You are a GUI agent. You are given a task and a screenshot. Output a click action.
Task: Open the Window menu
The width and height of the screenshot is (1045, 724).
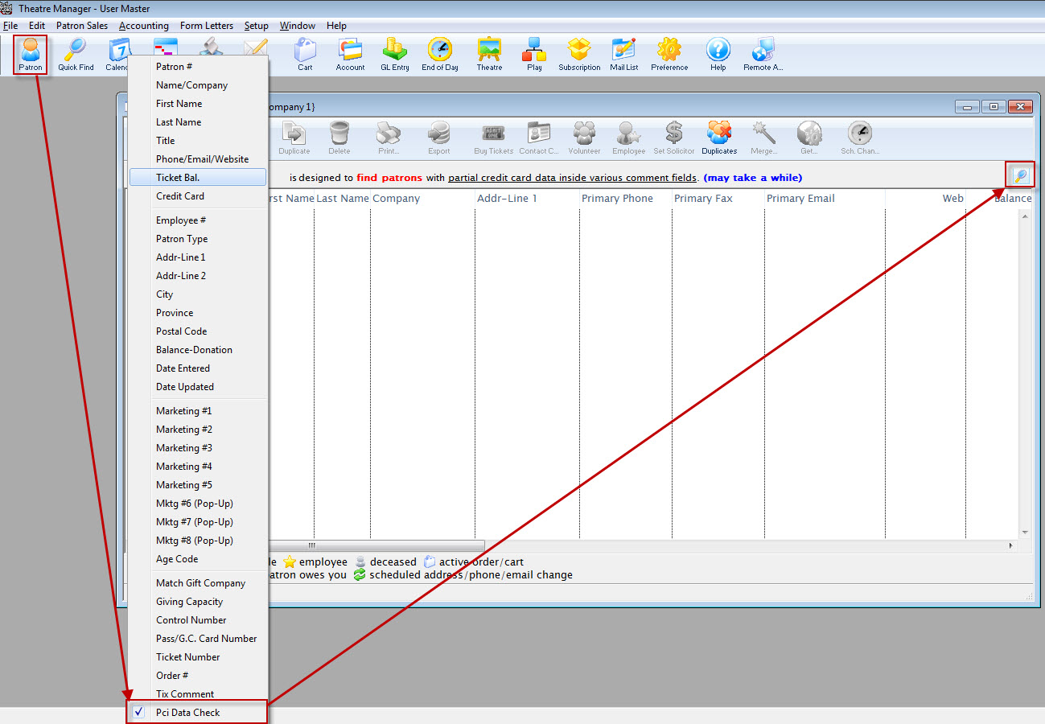click(298, 26)
